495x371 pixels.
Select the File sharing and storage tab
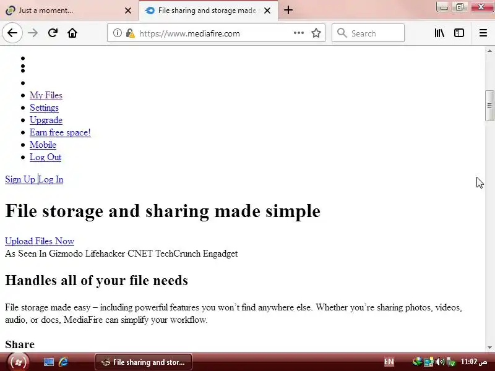[x=209, y=11]
